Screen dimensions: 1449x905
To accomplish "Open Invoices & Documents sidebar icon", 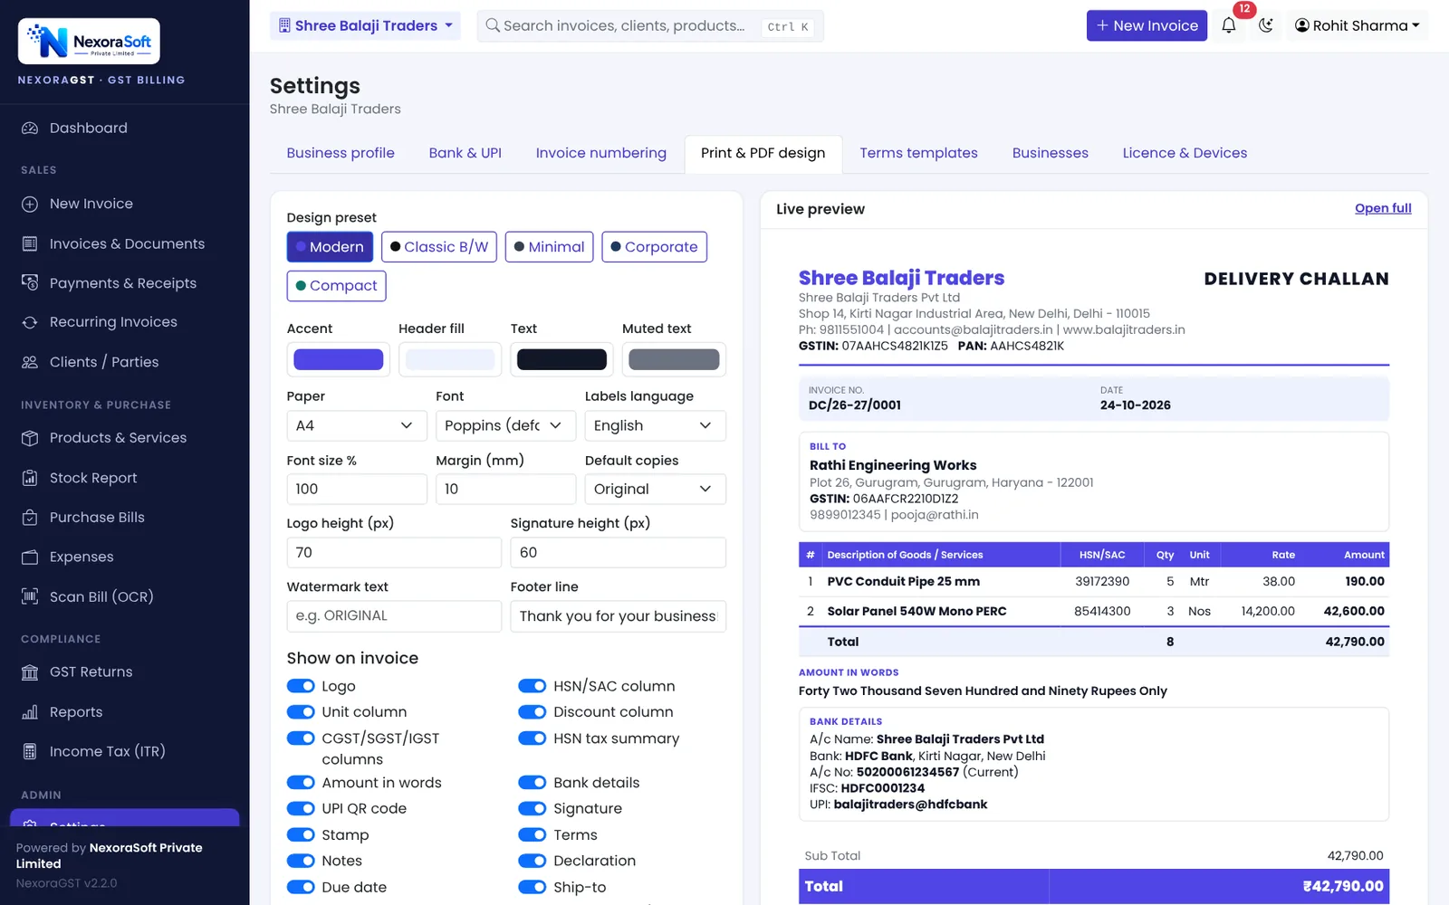I will pyautogui.click(x=30, y=243).
